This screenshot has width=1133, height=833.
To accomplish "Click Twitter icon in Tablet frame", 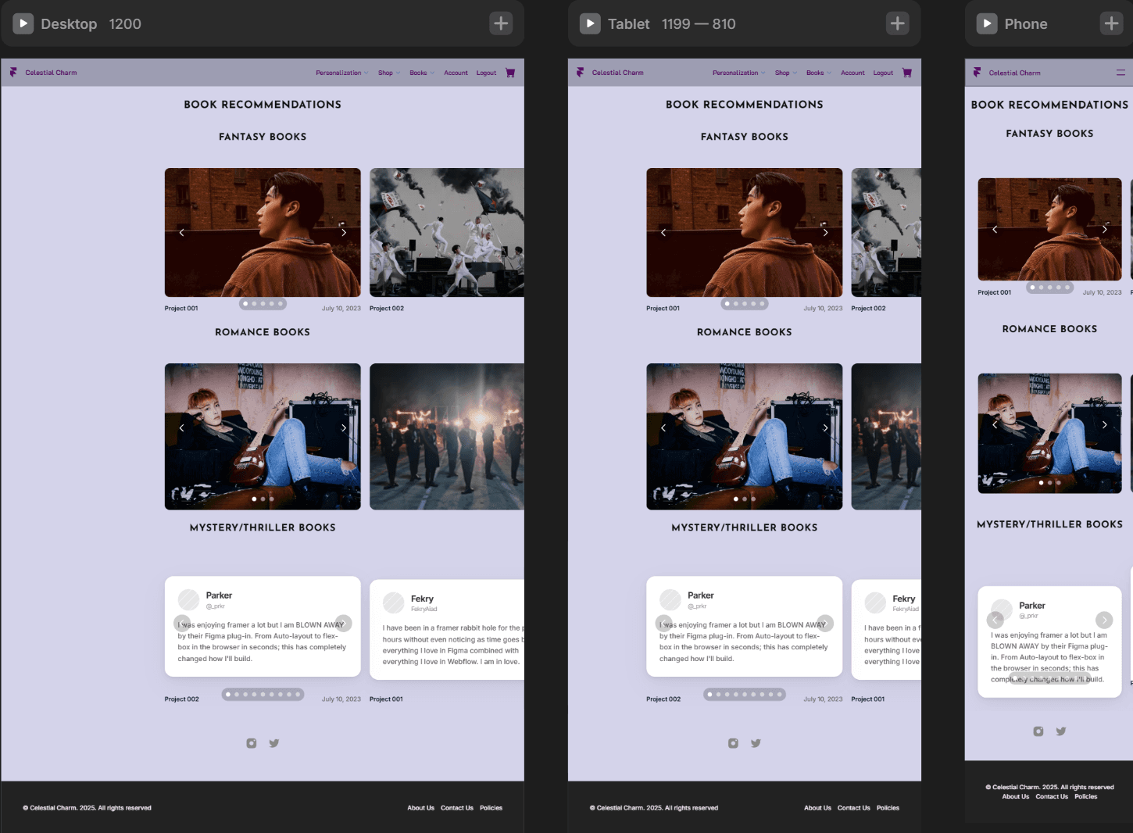I will click(756, 743).
